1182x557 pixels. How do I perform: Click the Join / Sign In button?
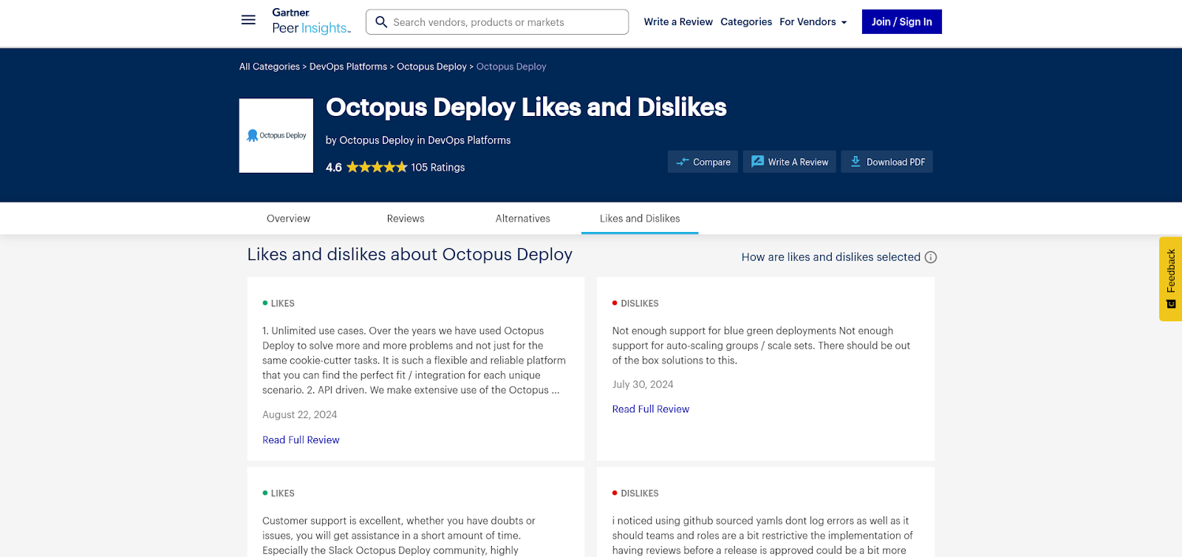coord(901,22)
